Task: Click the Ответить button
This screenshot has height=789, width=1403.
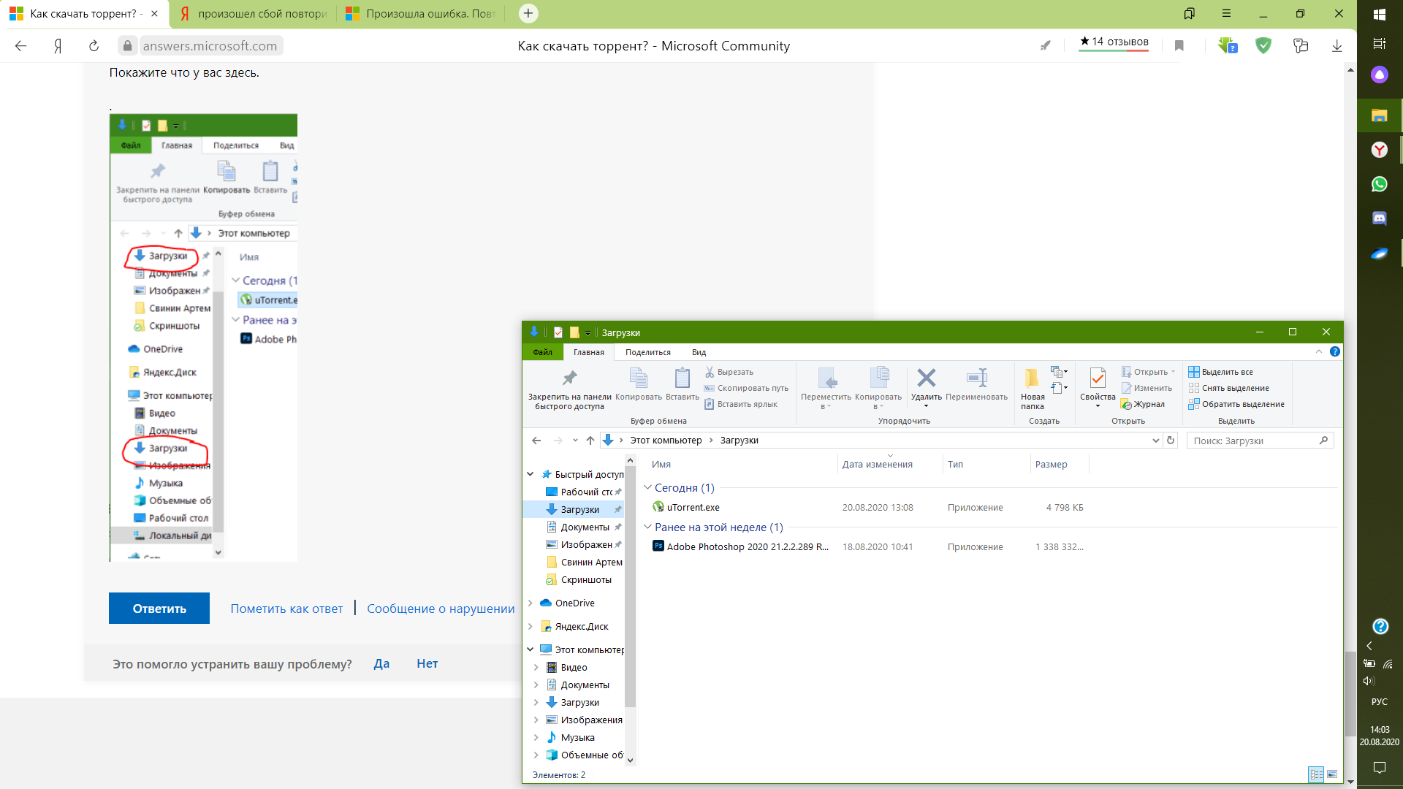Action: click(159, 609)
